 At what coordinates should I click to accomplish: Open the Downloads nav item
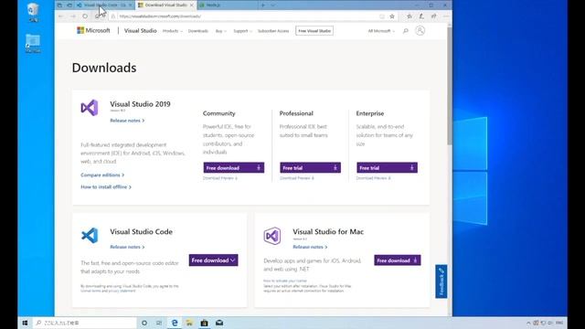pos(198,31)
